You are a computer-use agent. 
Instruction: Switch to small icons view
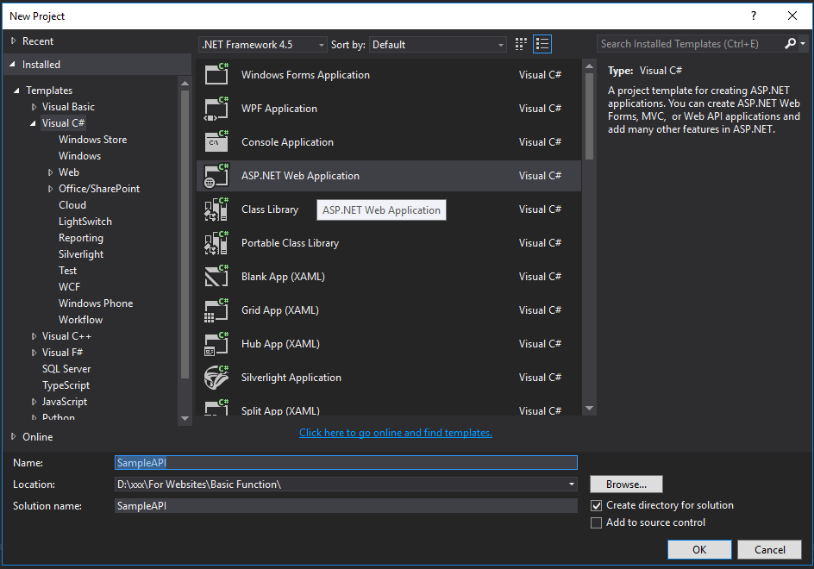click(520, 44)
